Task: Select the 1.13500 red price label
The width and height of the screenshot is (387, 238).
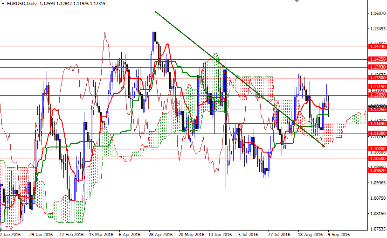Action: (377, 78)
